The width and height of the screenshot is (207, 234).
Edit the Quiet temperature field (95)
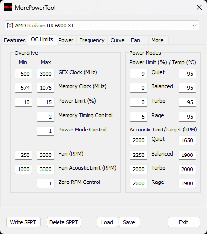pyautogui.click(x=187, y=74)
